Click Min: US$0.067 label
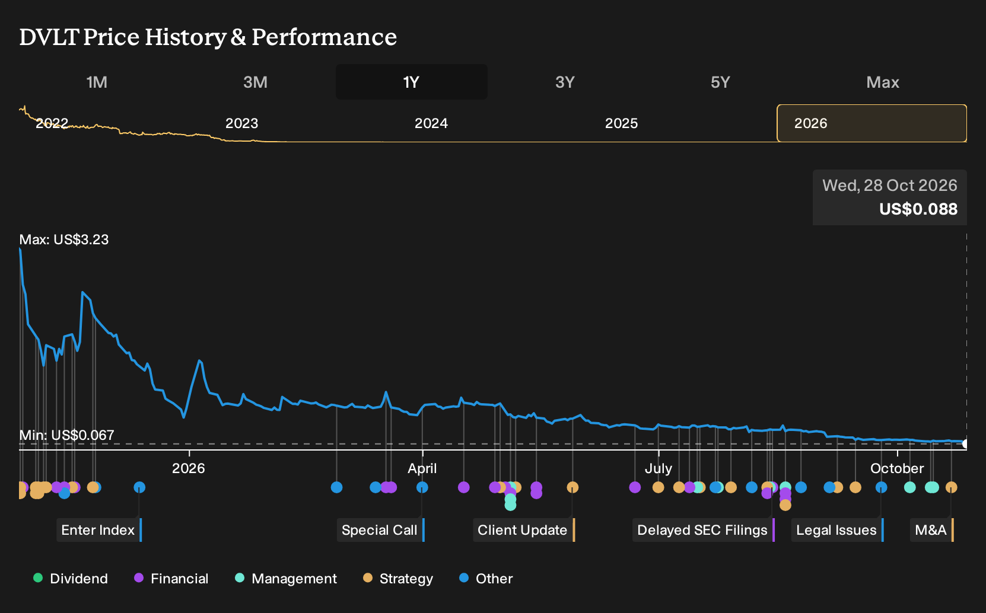986x613 pixels. pyautogui.click(x=66, y=435)
